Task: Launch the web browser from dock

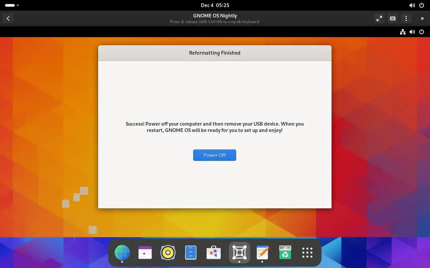Action: coord(122,253)
